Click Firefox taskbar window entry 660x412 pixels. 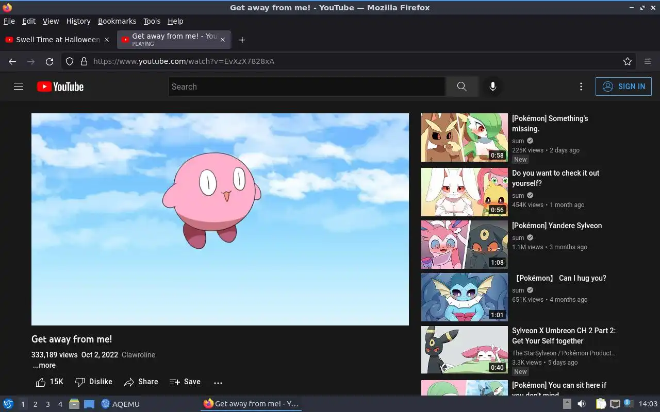point(251,404)
